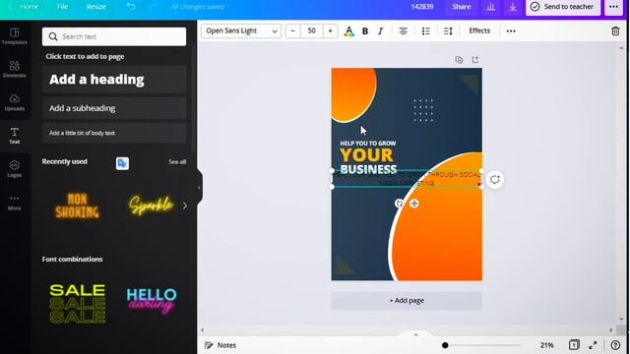
Task: Open the text color picker
Action: 349,30
